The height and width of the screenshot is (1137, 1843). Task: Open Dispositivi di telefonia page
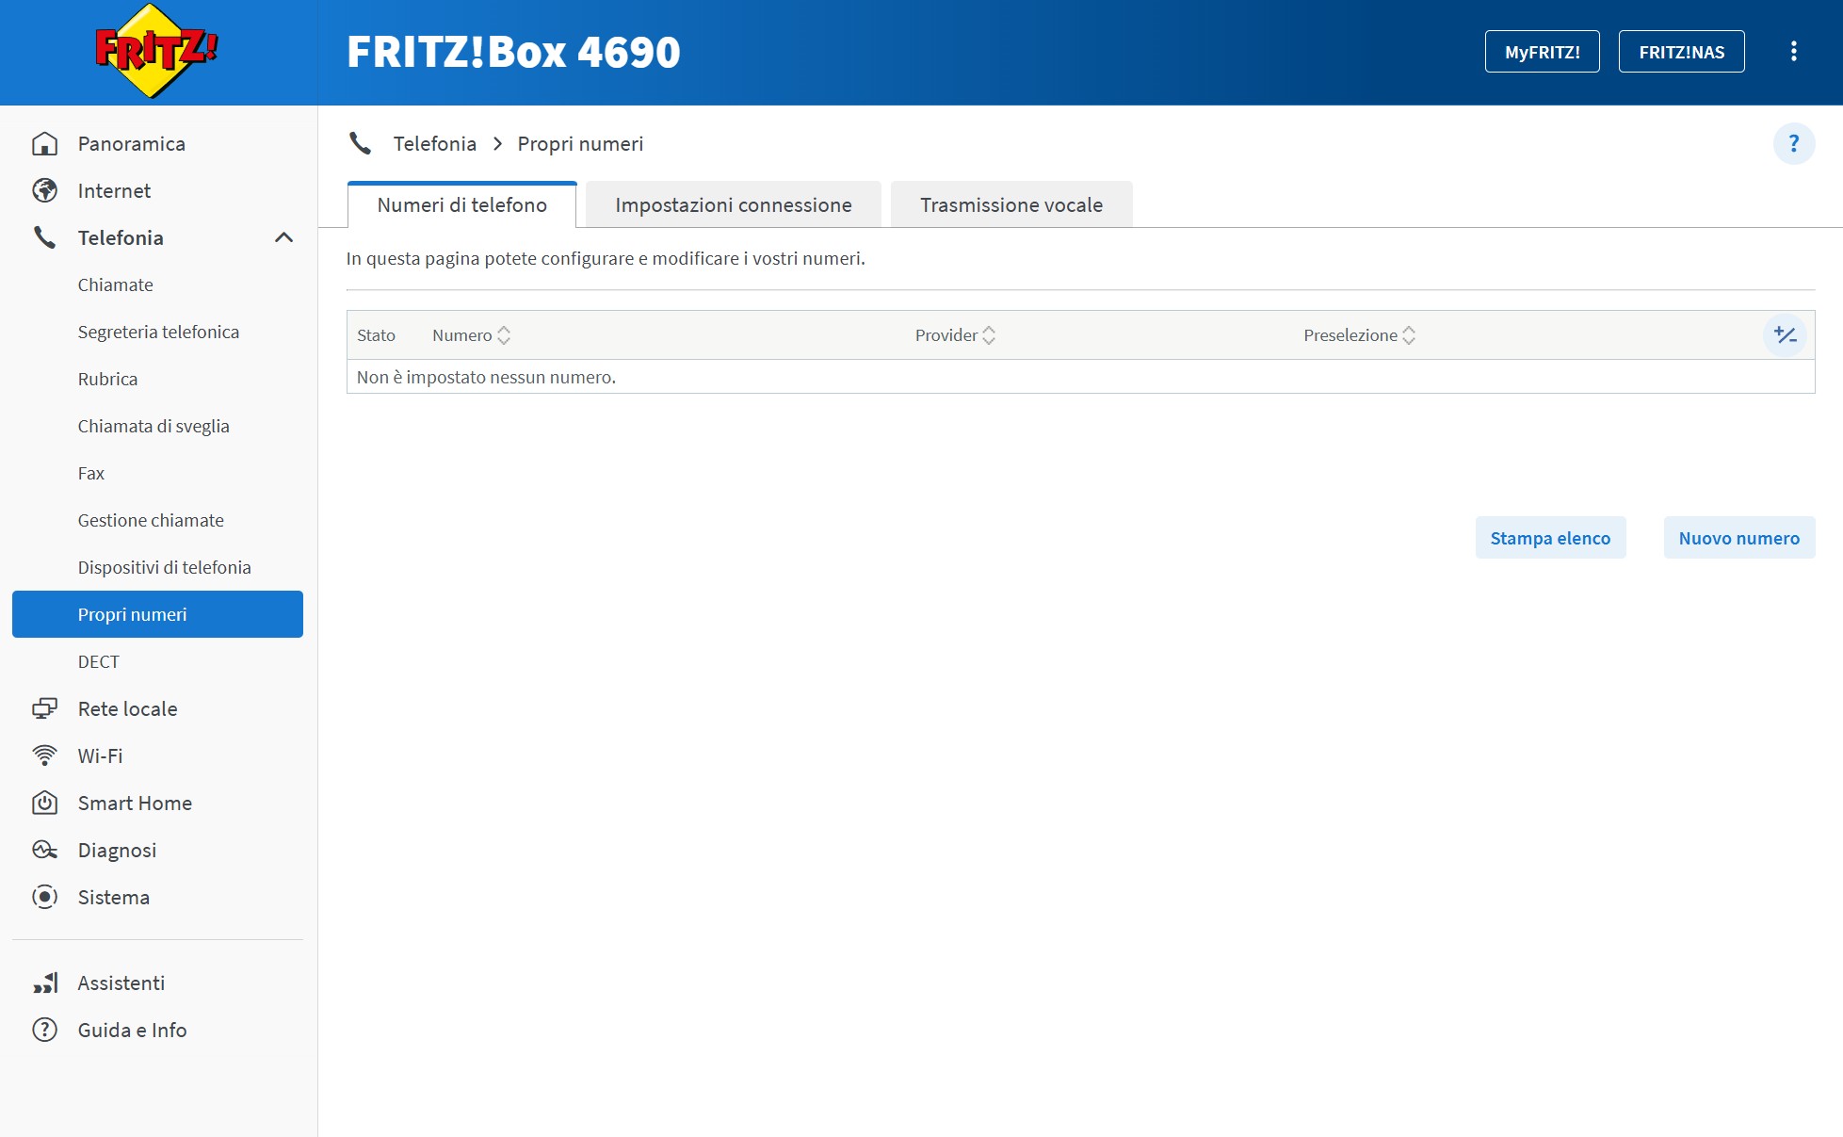pyautogui.click(x=165, y=567)
